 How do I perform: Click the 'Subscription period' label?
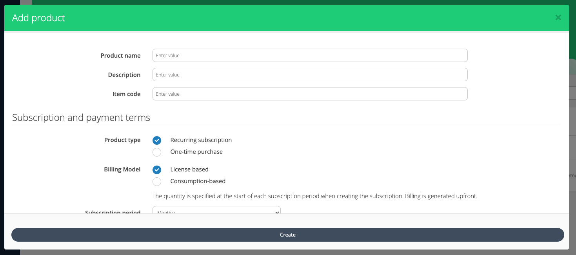(113, 212)
